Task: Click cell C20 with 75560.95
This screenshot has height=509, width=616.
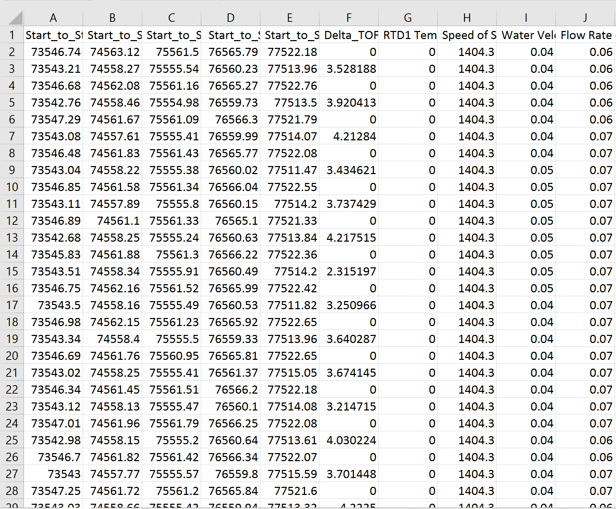Action: pos(171,356)
